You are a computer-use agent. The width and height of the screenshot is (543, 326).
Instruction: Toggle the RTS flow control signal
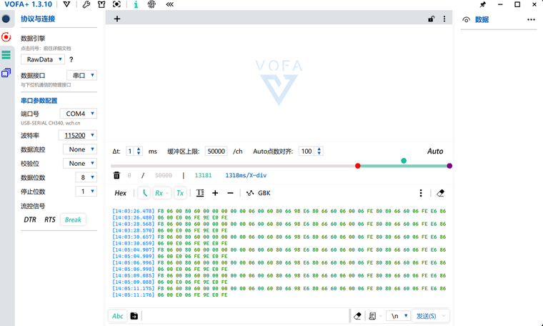point(50,219)
